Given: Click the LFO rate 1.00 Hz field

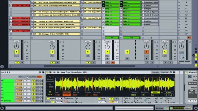Looking at the screenshot, I should pyautogui.click(x=114, y=102).
